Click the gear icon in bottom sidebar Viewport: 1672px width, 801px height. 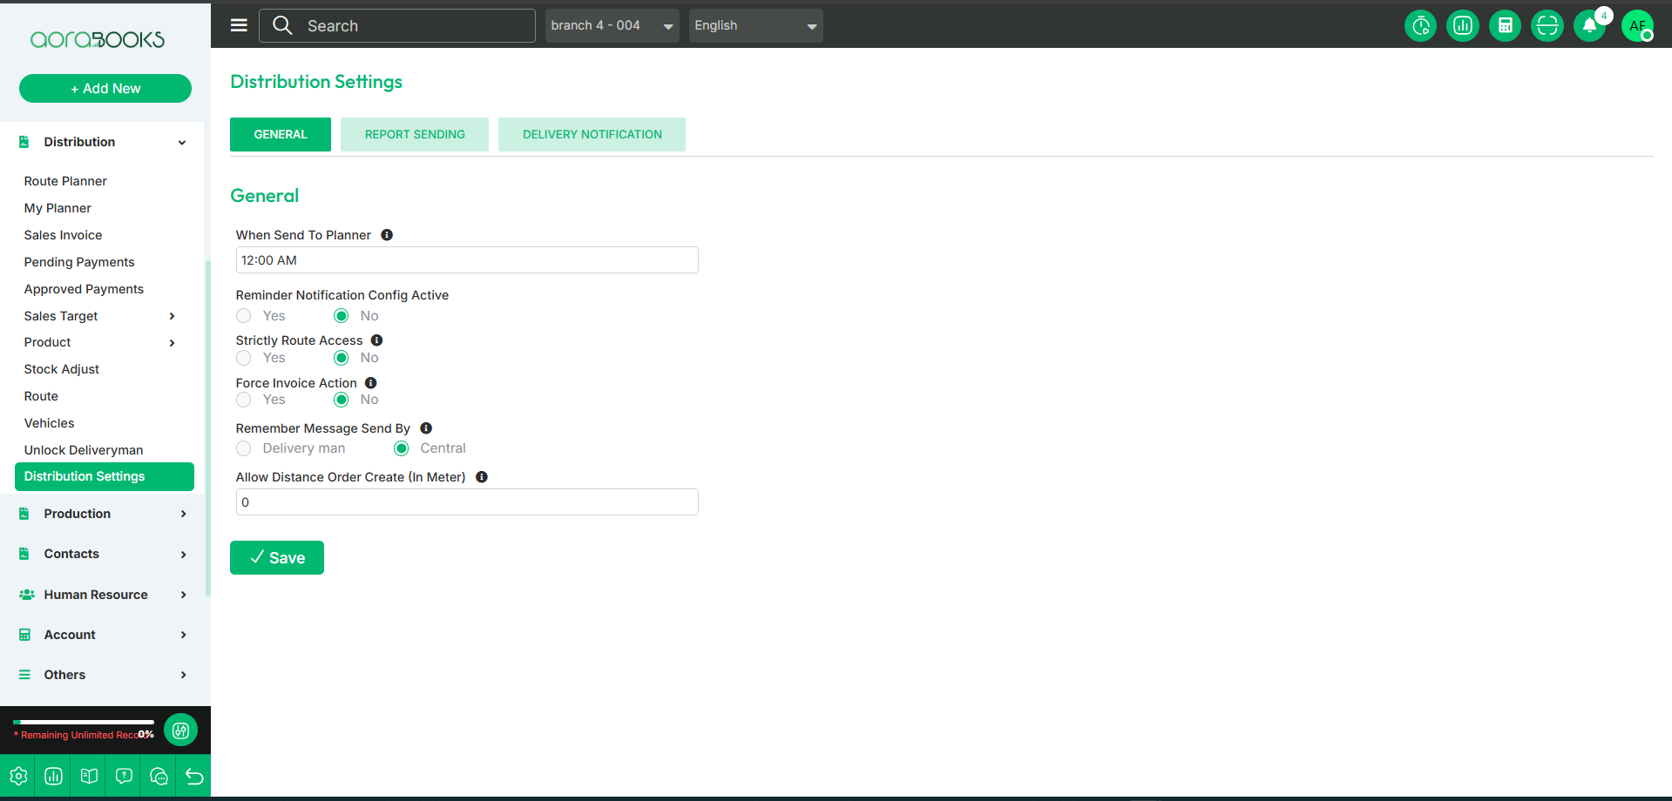click(18, 776)
